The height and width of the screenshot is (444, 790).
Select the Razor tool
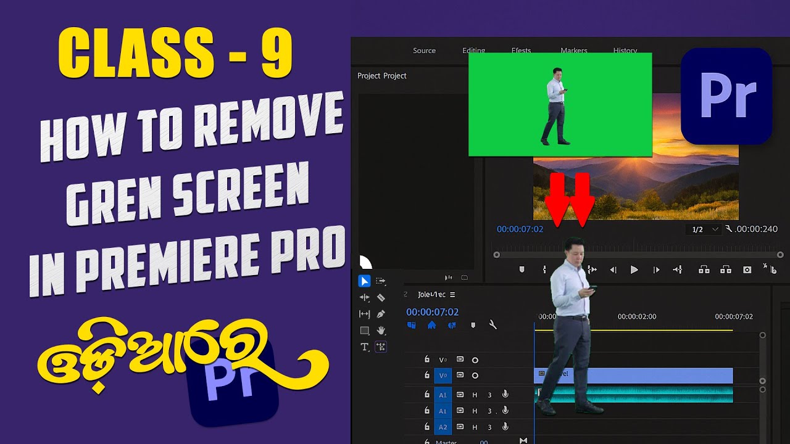coord(381,297)
